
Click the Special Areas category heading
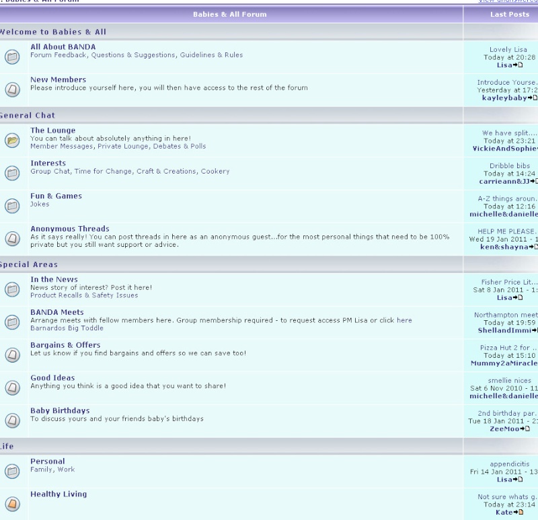(x=28, y=264)
